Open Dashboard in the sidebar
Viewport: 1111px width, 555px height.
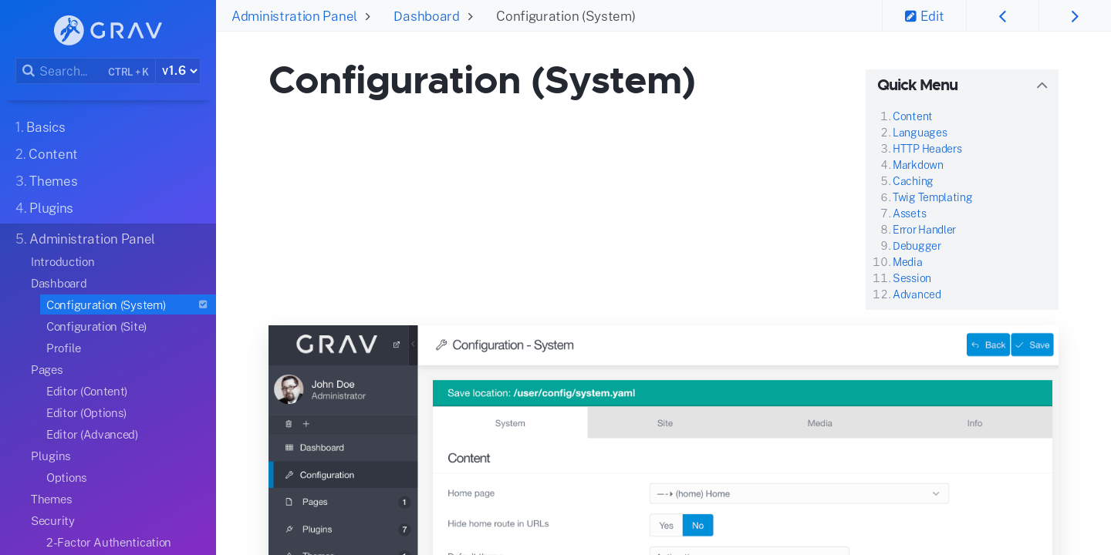coord(59,284)
